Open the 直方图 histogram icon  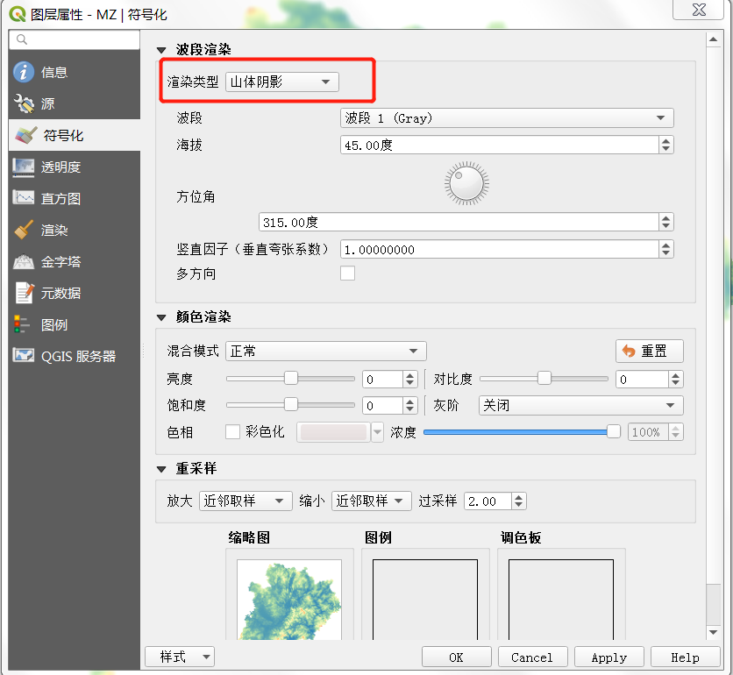coord(24,198)
